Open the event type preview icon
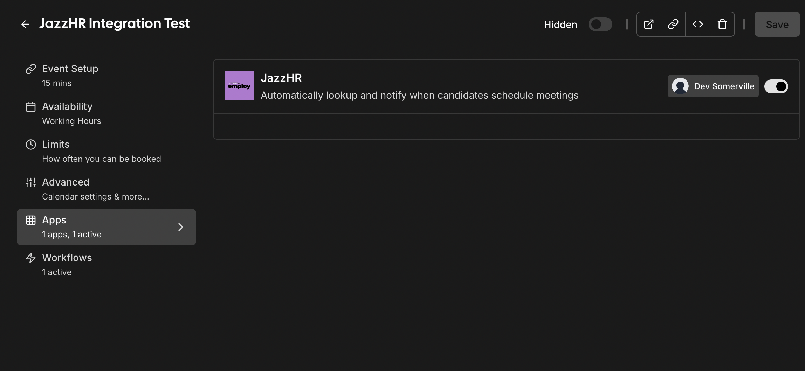The height and width of the screenshot is (371, 805). pyautogui.click(x=648, y=24)
